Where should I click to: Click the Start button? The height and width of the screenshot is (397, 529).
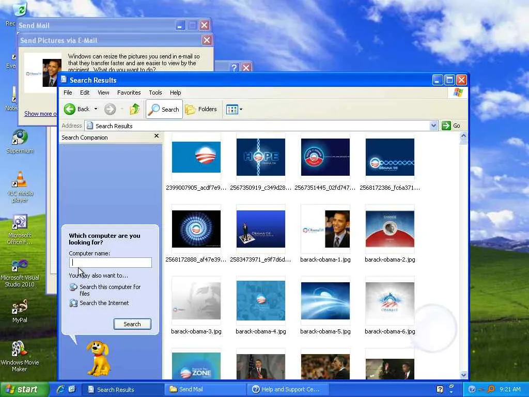24,389
